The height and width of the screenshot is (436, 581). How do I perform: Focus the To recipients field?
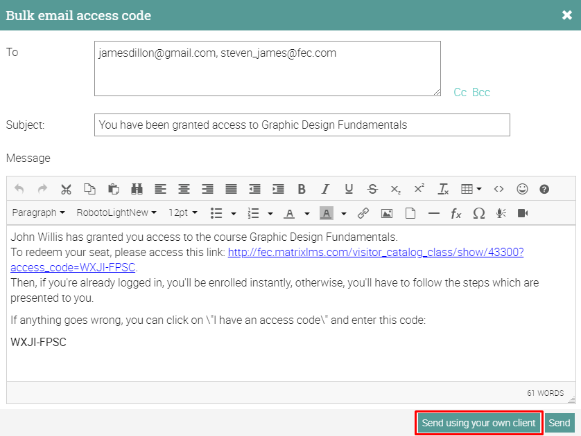[x=268, y=69]
